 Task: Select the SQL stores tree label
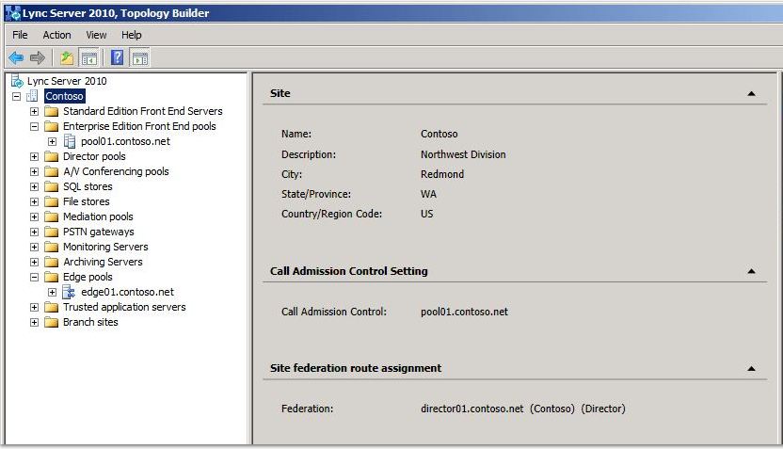click(x=88, y=186)
